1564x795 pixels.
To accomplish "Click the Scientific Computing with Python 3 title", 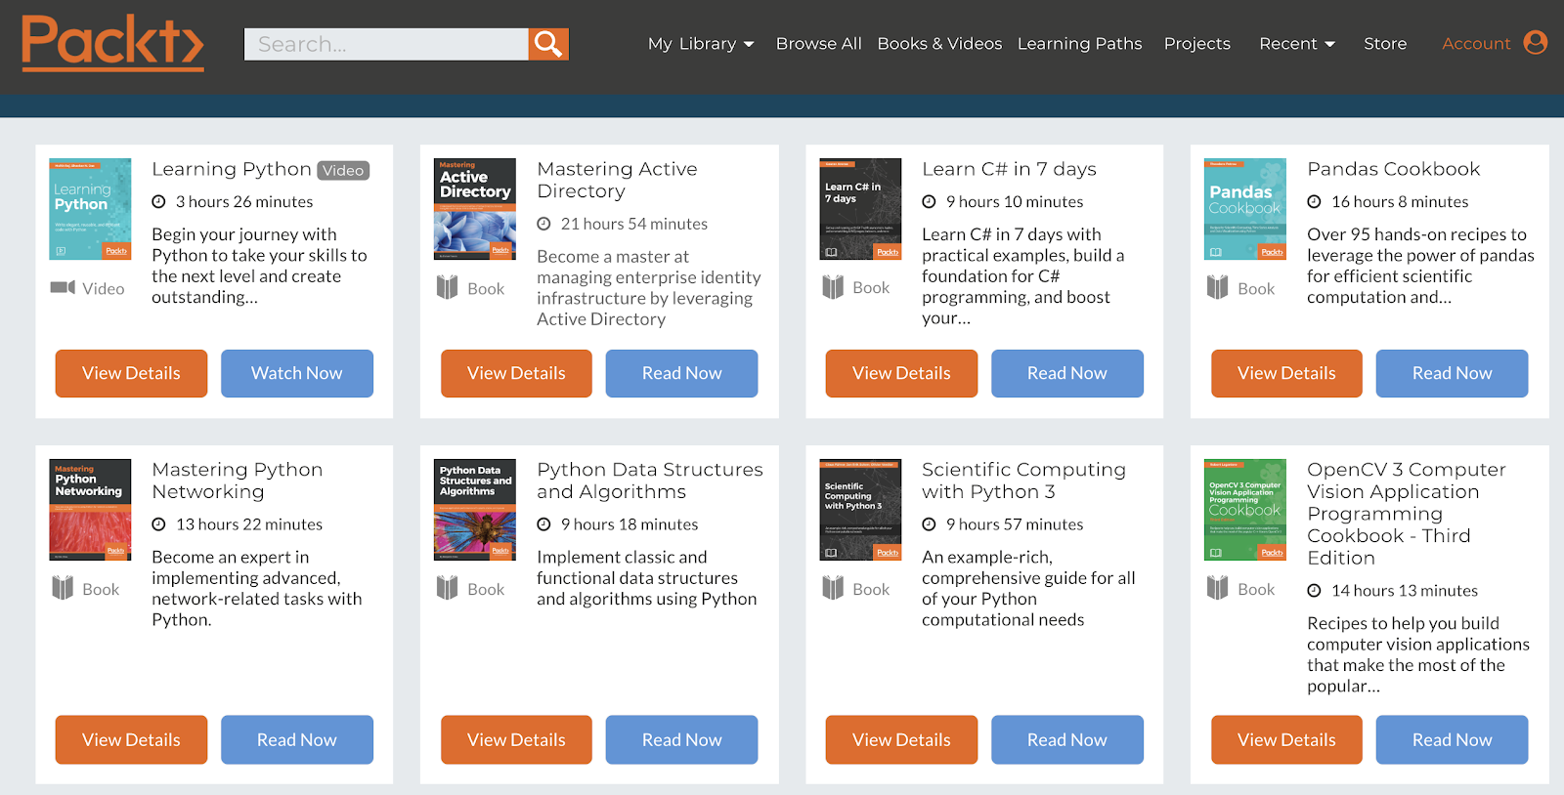I will pyautogui.click(x=1023, y=481).
